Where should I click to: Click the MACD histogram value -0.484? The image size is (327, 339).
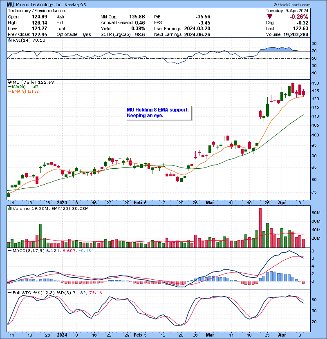click(86, 251)
